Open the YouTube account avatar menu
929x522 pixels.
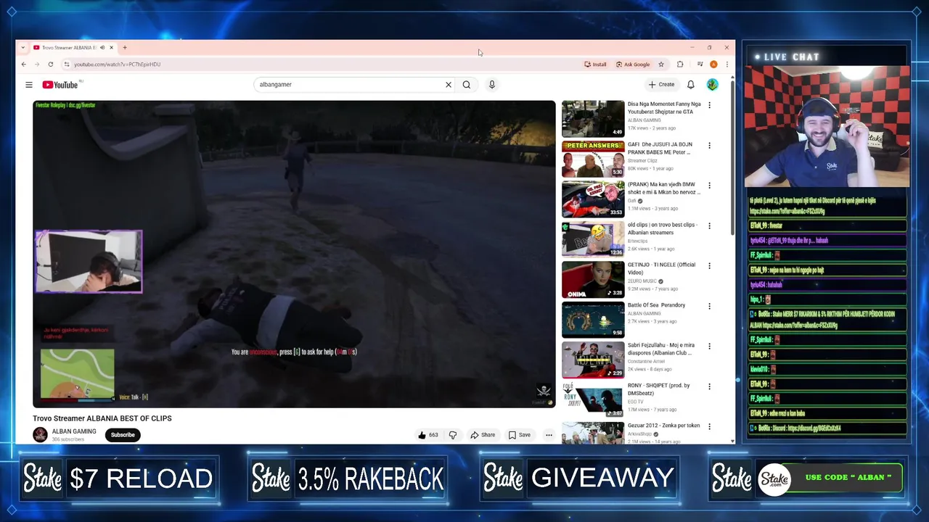coord(713,85)
